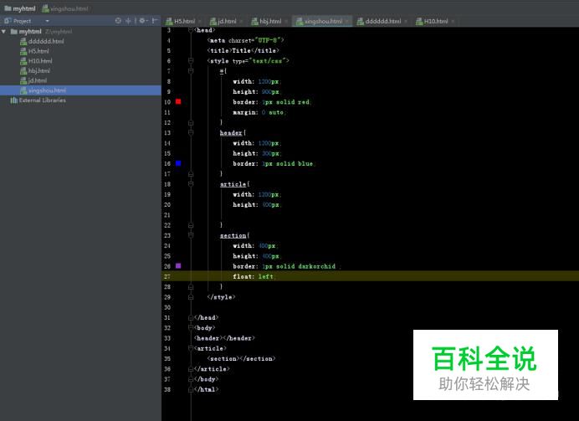Select H5.html in the project tree

pos(34,51)
